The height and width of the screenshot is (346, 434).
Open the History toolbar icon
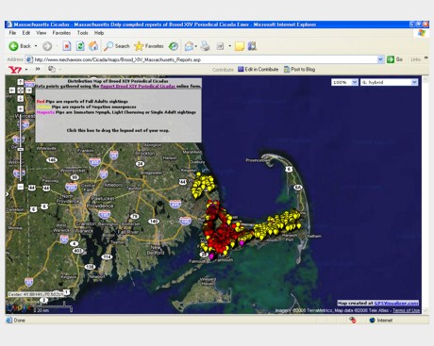pyautogui.click(x=174, y=46)
